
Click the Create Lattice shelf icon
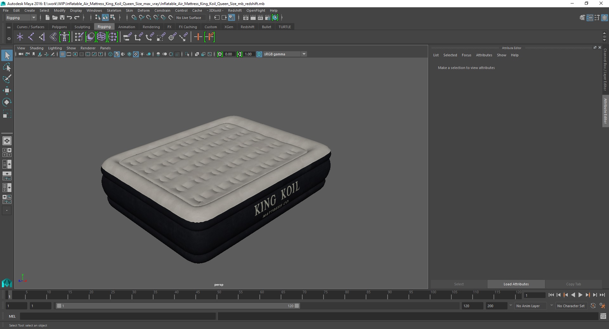pyautogui.click(x=101, y=37)
